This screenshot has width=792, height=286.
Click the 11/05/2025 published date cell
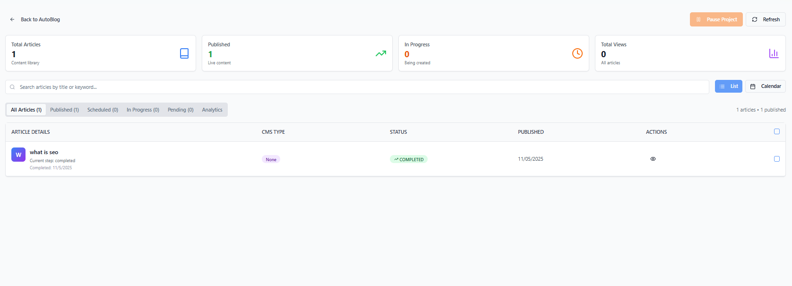tap(531, 159)
